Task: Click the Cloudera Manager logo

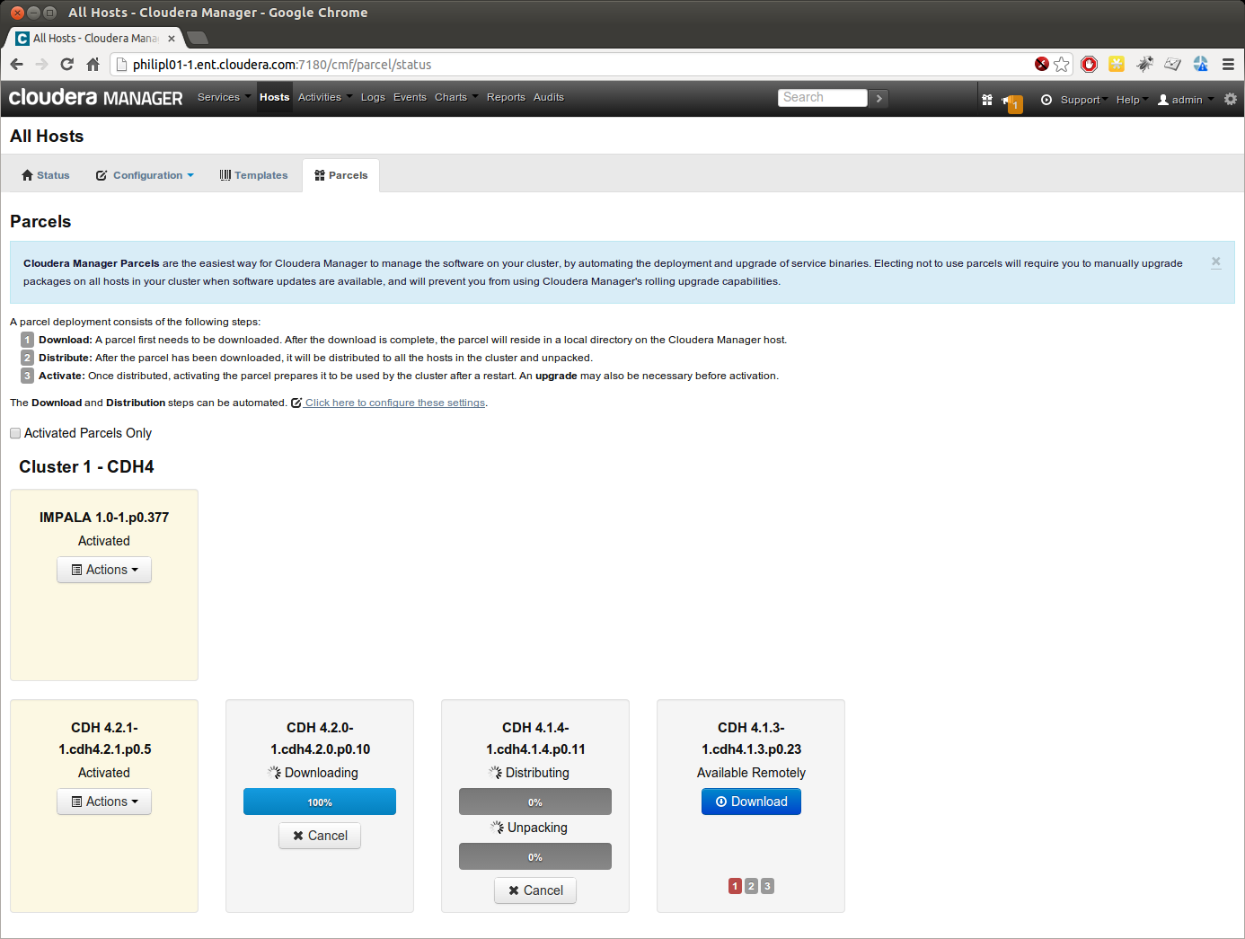Action: (95, 97)
